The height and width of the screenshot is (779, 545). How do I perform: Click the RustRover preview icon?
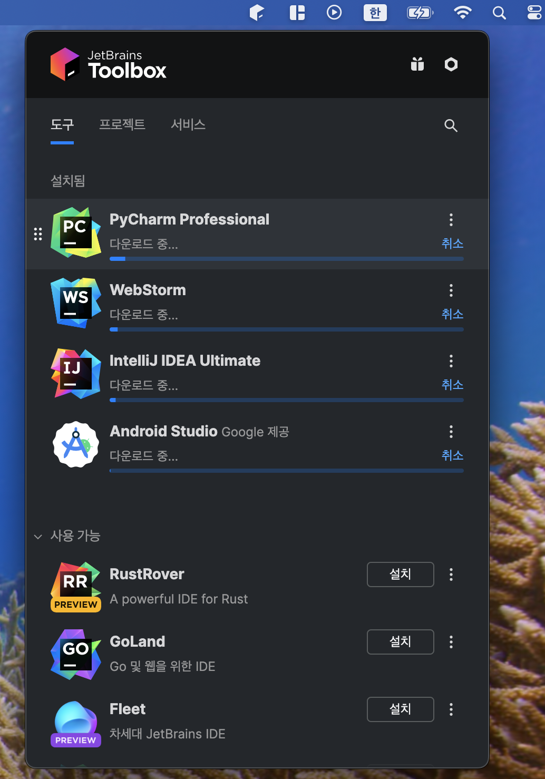(x=76, y=587)
